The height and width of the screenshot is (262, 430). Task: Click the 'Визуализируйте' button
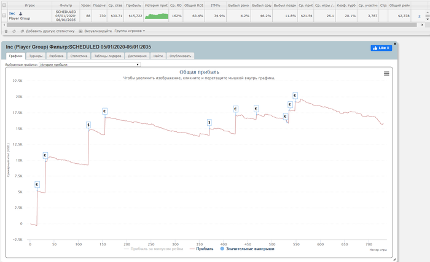[95, 31]
